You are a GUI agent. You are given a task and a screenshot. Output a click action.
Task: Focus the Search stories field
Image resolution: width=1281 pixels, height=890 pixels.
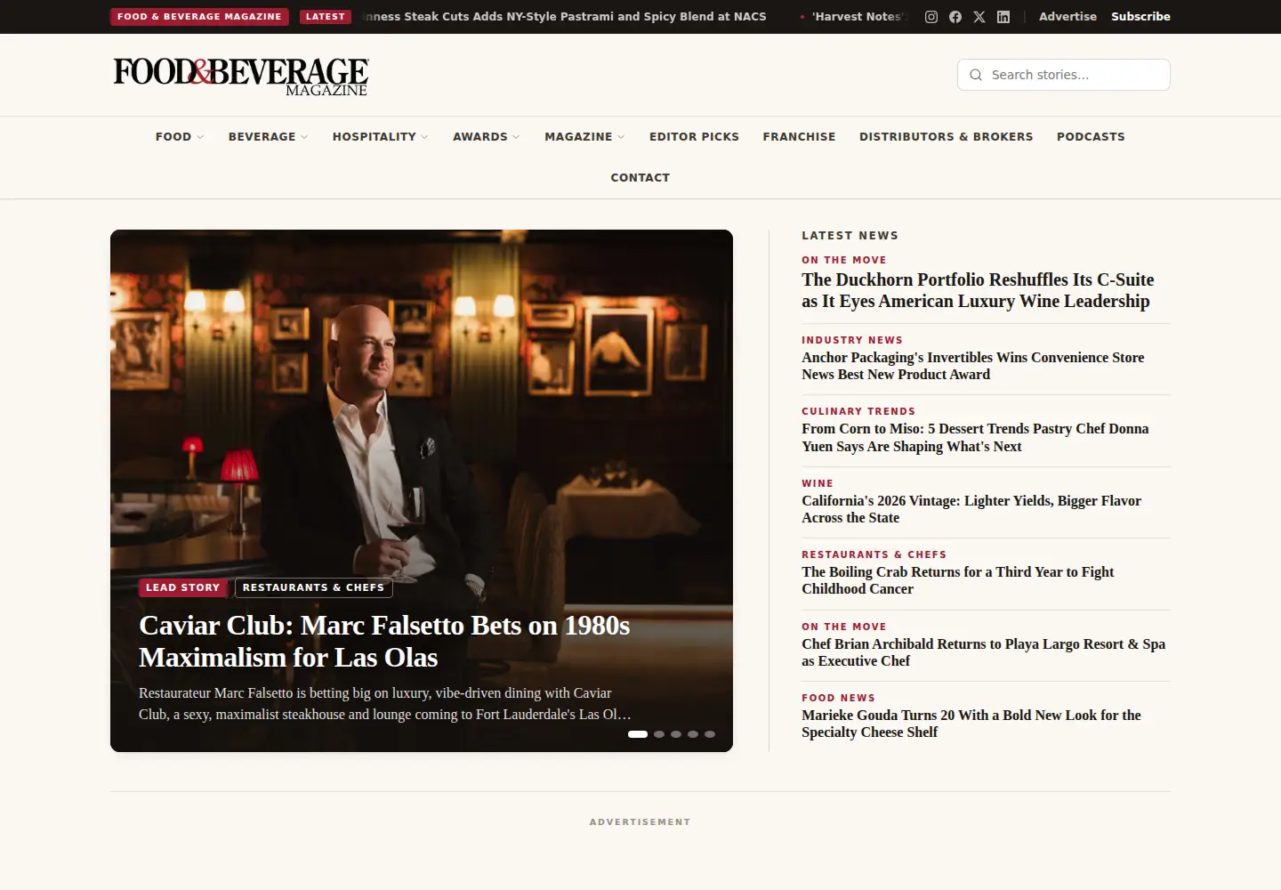(x=1064, y=75)
